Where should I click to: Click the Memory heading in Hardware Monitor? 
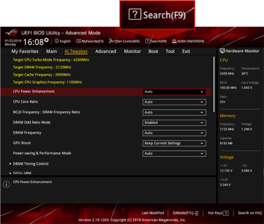227,116
